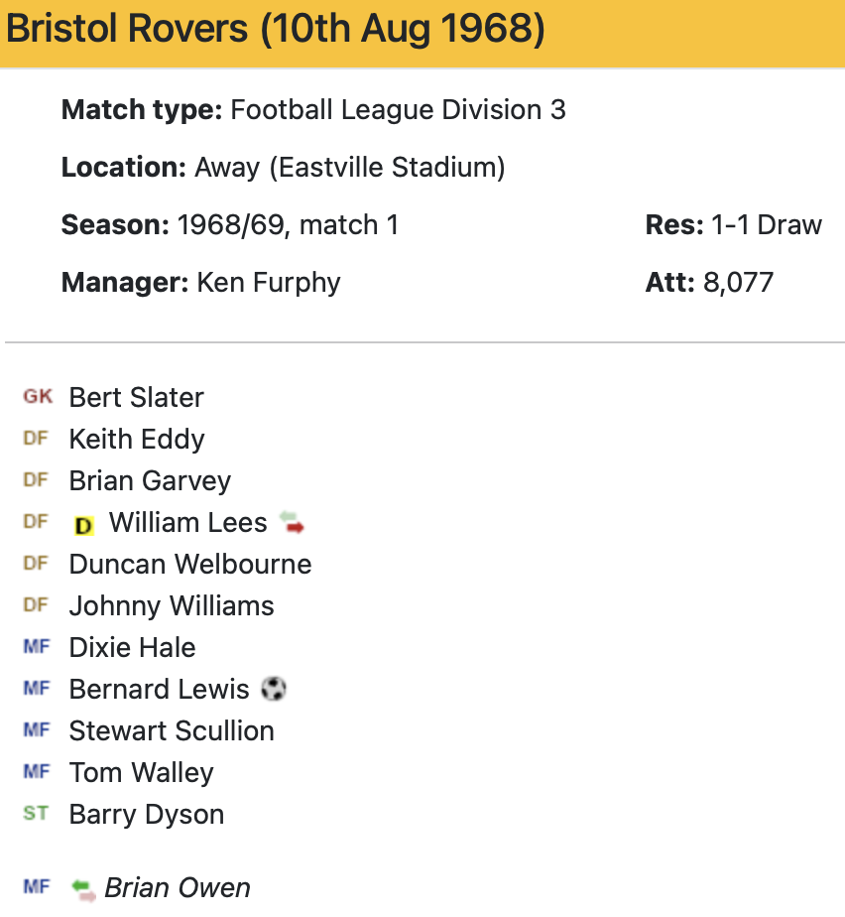845x917 pixels.
Task: Click the ST badge beside Barry Dyson
Action: click(36, 814)
